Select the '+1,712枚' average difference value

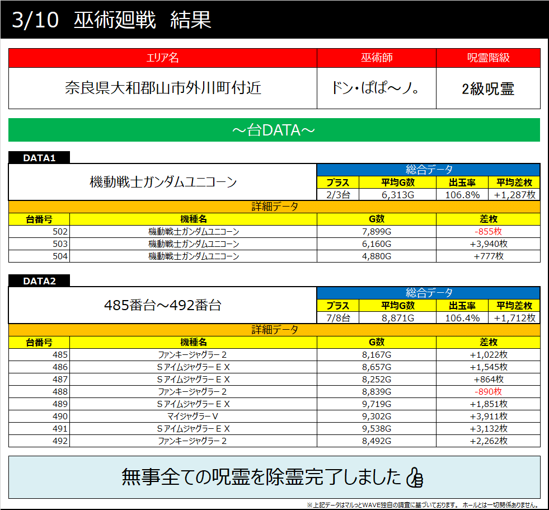pos(514,317)
